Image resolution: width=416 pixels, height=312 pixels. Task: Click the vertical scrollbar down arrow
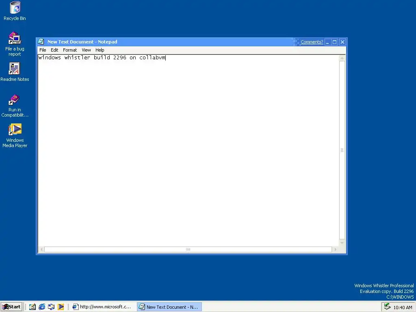(342, 243)
